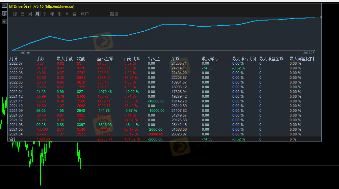Click the 最大浮亏 column header
339x189 pixels.
pos(210,59)
